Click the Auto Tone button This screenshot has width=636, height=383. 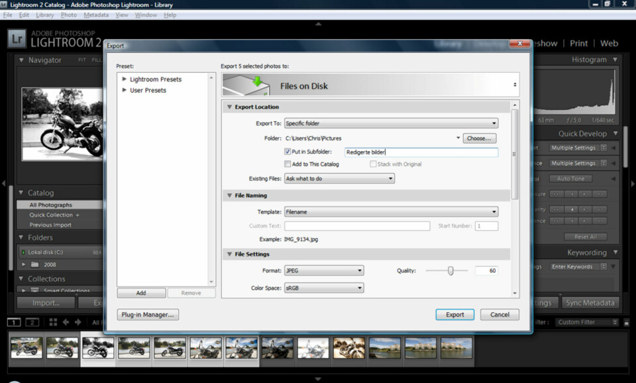[570, 178]
